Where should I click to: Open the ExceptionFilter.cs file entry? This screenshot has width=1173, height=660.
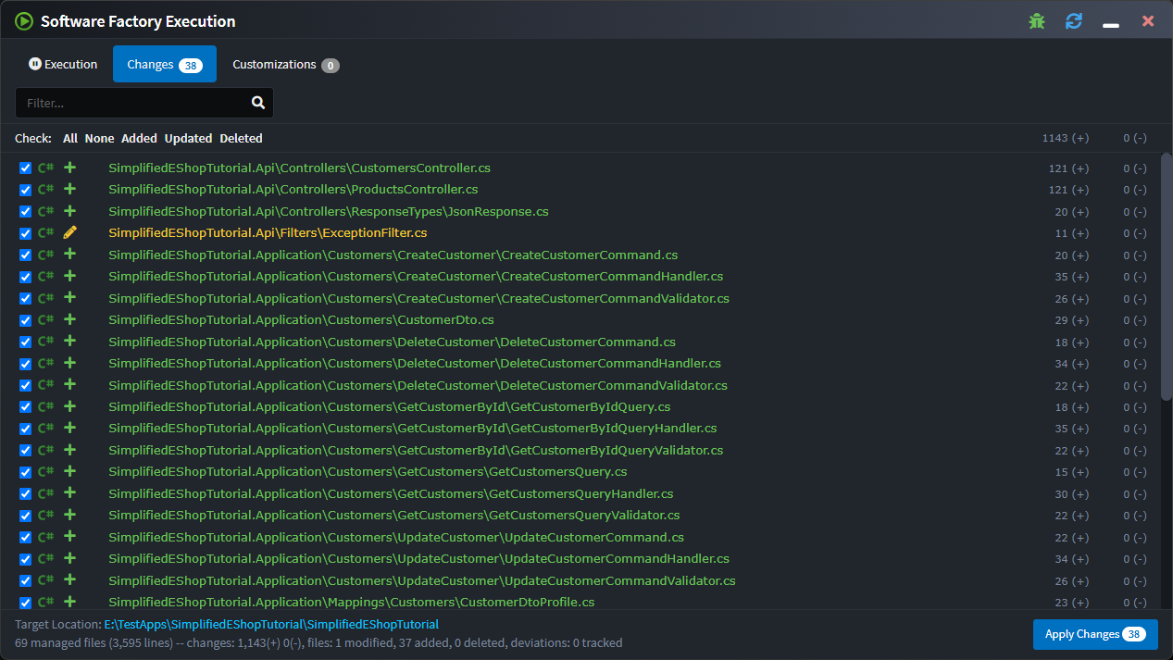click(x=268, y=232)
